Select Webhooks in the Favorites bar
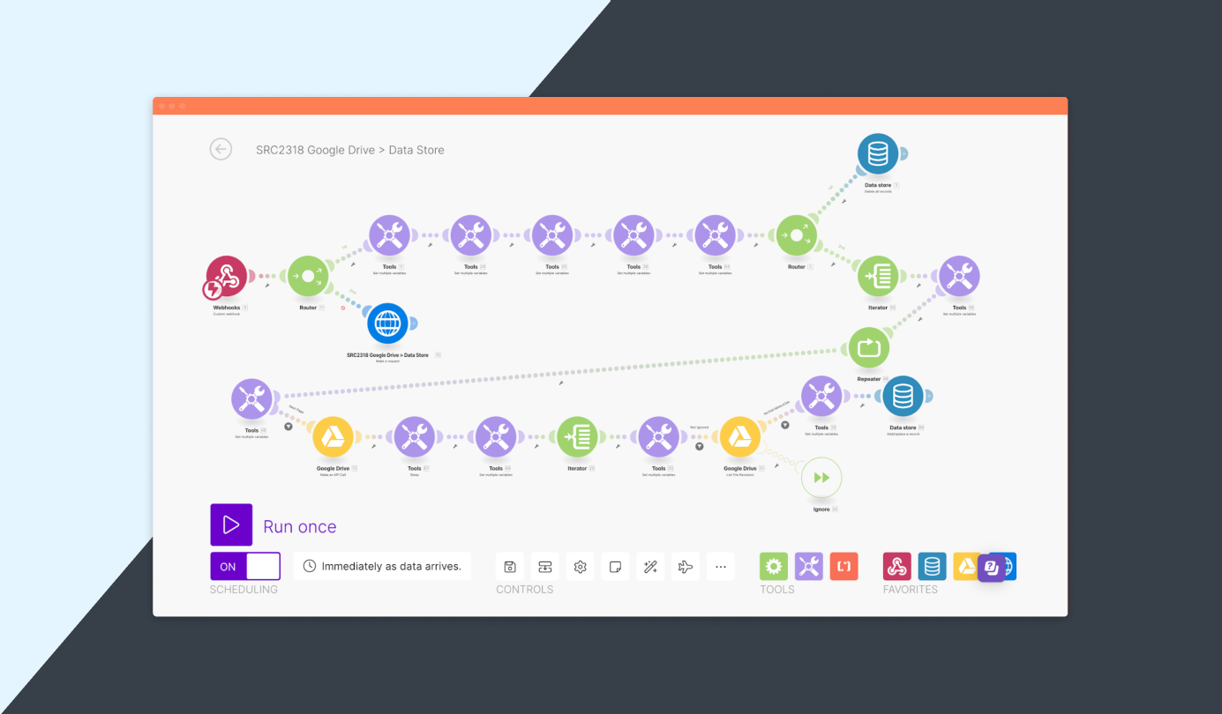 (x=897, y=567)
